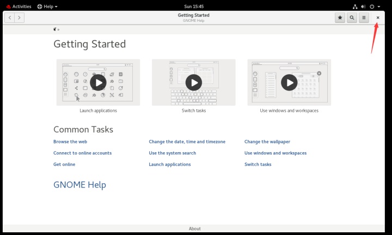Open Connect to online accounts link
Screen dimensions: 392x235
coord(83,153)
